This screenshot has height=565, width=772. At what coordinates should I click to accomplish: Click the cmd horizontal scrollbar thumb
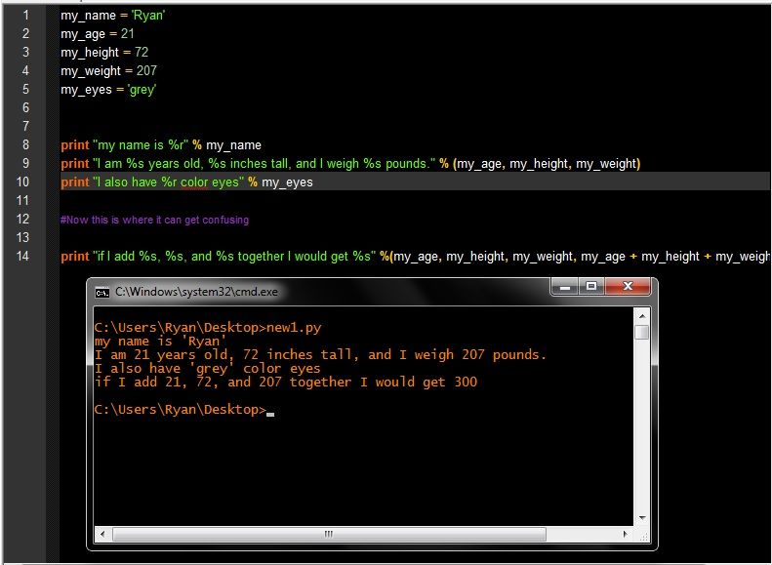(328, 534)
